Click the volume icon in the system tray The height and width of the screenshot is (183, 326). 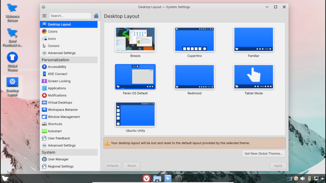pos(303,178)
